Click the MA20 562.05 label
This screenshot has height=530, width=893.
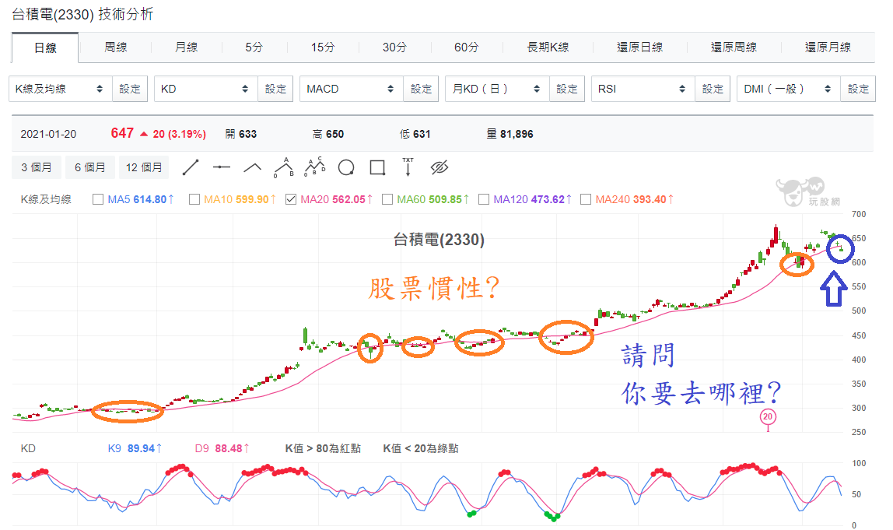(x=337, y=199)
